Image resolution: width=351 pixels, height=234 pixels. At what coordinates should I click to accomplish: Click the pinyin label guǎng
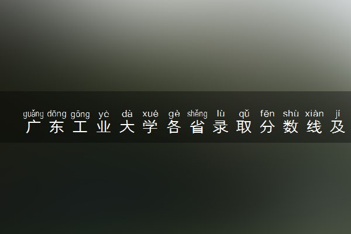point(33,114)
